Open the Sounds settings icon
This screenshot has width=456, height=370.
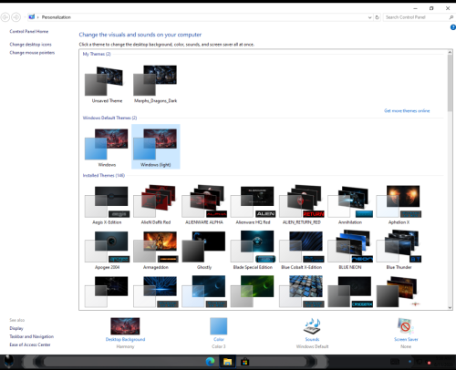coord(312,326)
